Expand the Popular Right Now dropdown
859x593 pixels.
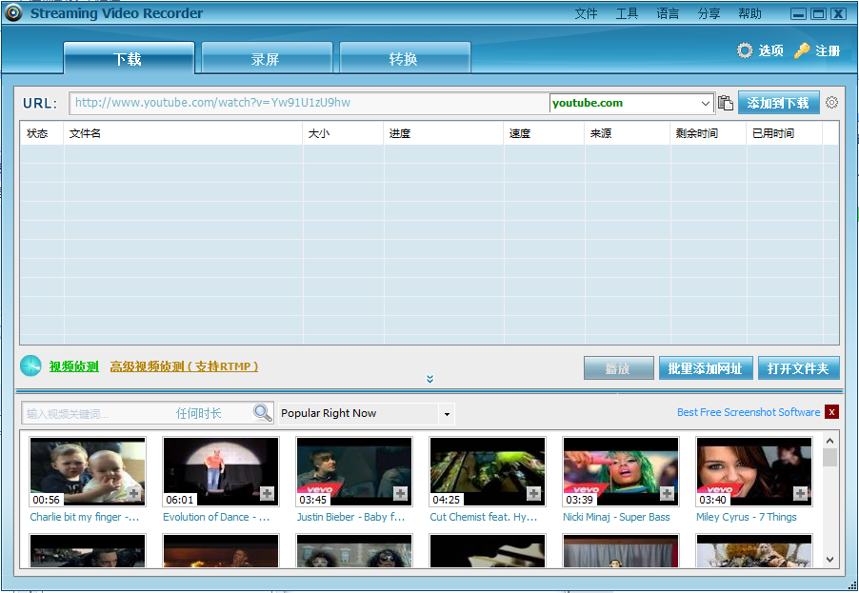click(447, 414)
